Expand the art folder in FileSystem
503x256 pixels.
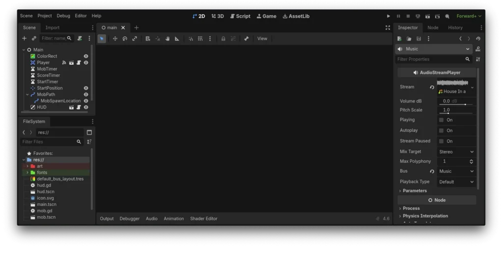tap(28, 166)
